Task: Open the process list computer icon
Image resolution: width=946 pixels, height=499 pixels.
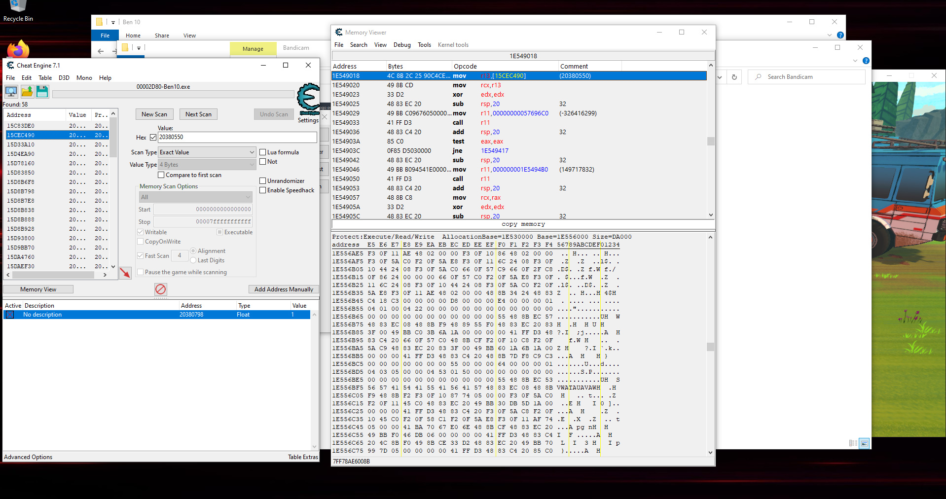Action: pos(11,91)
